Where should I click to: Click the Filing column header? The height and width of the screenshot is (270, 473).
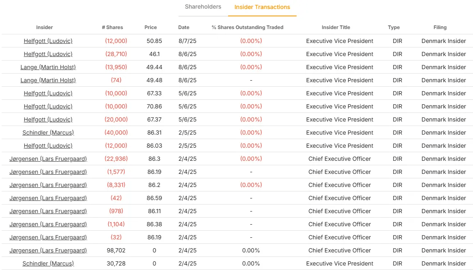click(x=440, y=27)
